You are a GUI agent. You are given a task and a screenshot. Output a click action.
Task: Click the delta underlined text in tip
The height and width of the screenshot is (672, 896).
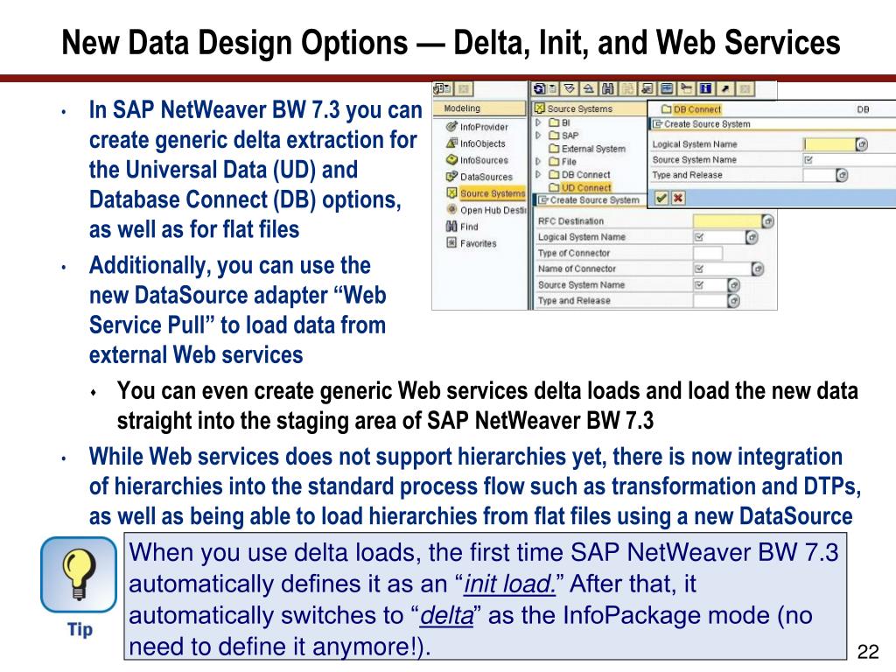pos(447,615)
